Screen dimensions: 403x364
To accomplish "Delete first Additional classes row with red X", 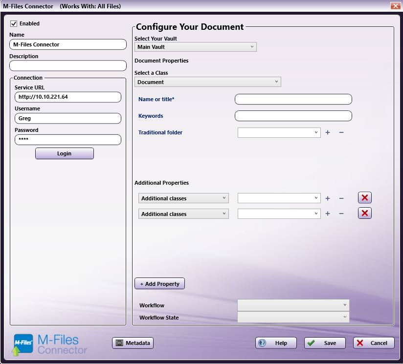I will pos(365,198).
